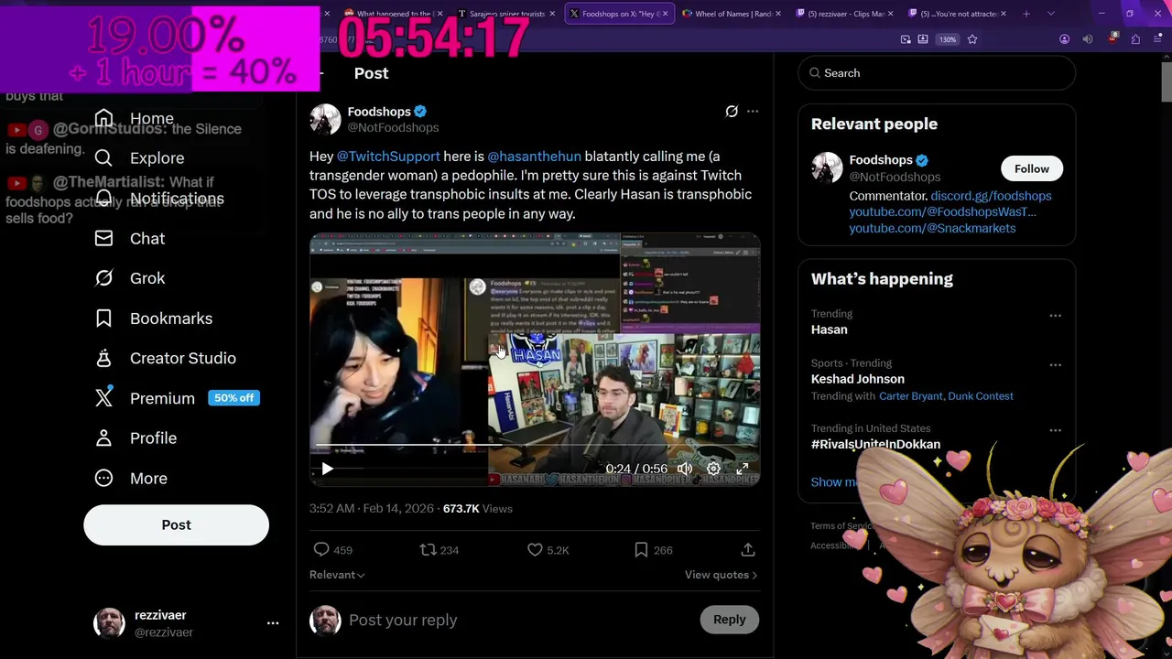Image resolution: width=1172 pixels, height=659 pixels.
Task: Open Explore from the sidebar
Action: point(139,158)
